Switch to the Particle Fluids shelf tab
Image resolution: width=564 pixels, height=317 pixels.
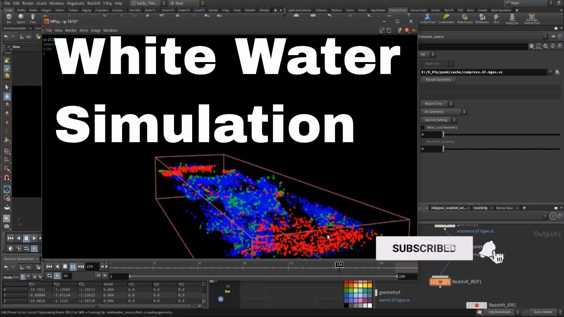pos(398,10)
